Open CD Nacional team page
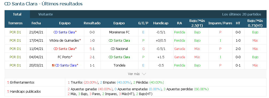 tap(119, 49)
